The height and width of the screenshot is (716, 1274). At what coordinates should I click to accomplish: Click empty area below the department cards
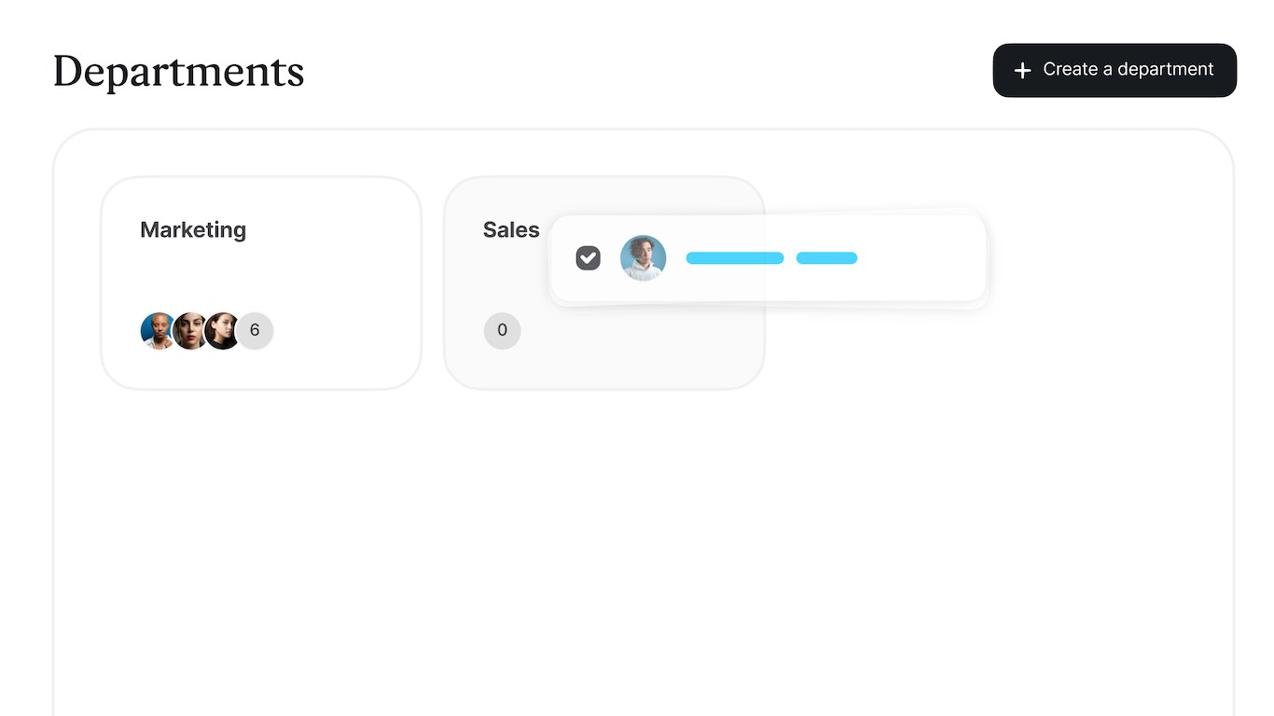644,541
